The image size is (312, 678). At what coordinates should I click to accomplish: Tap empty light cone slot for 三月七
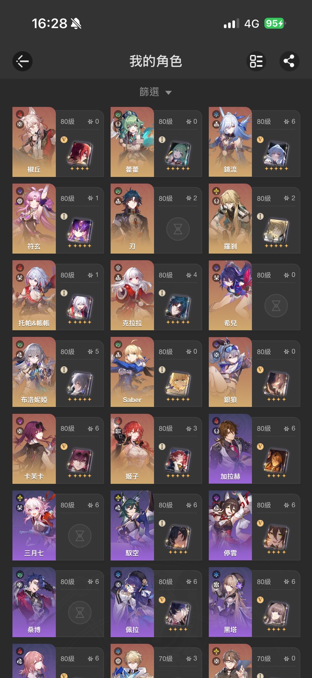tap(80, 535)
